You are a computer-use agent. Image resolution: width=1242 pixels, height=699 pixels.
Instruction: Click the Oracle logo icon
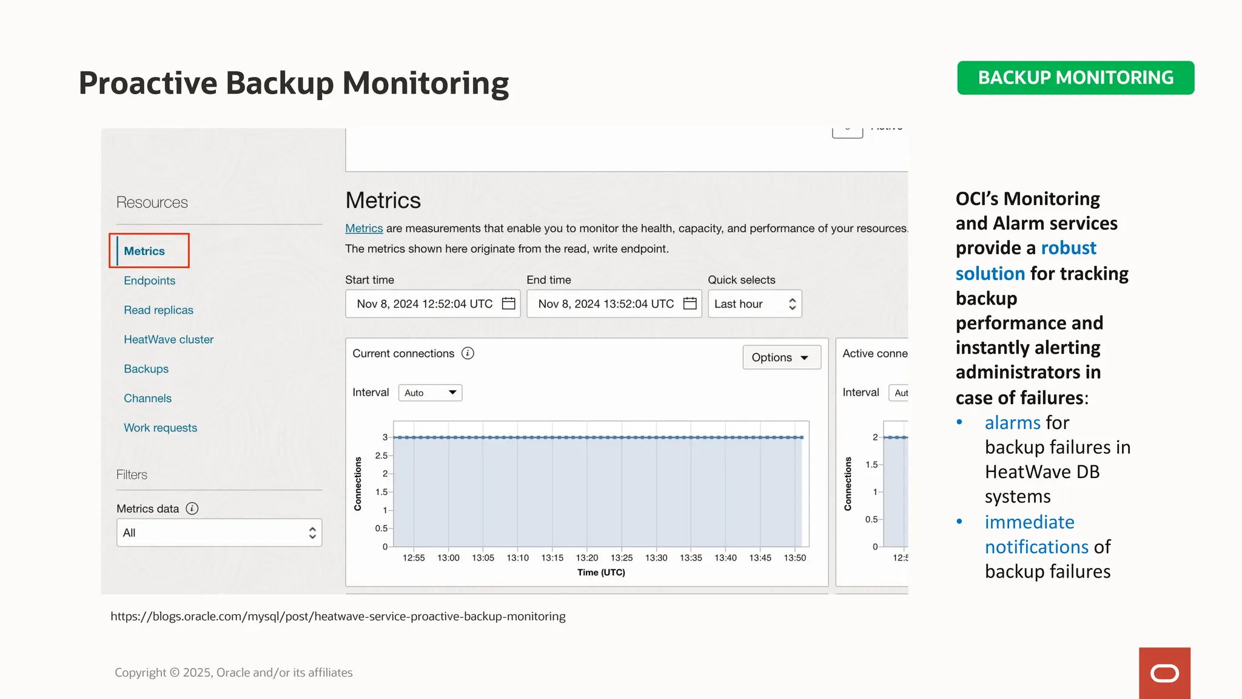pyautogui.click(x=1164, y=673)
